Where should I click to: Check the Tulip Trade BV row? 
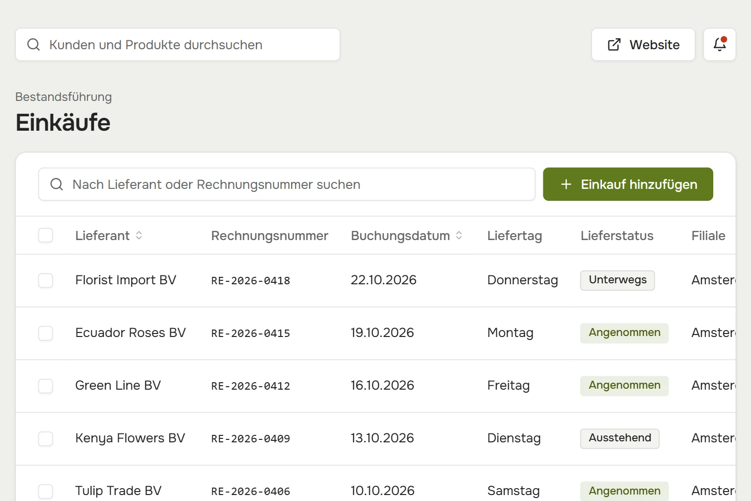tap(46, 491)
